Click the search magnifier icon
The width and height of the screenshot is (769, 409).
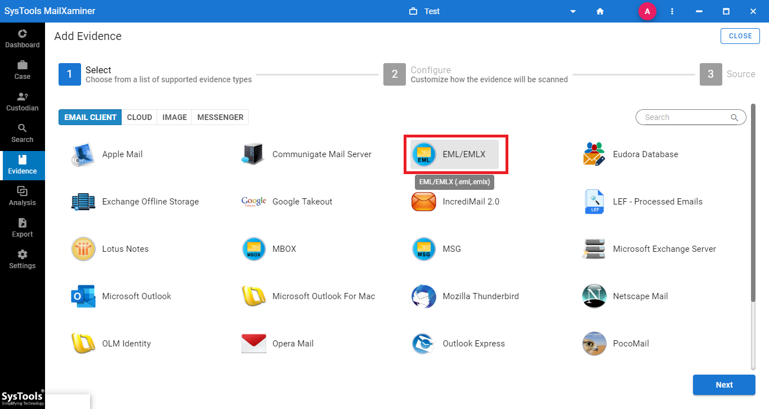pos(734,118)
